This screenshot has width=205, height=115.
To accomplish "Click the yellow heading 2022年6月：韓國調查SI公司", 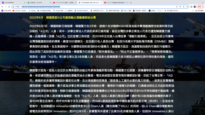I will (x=62, y=18).
